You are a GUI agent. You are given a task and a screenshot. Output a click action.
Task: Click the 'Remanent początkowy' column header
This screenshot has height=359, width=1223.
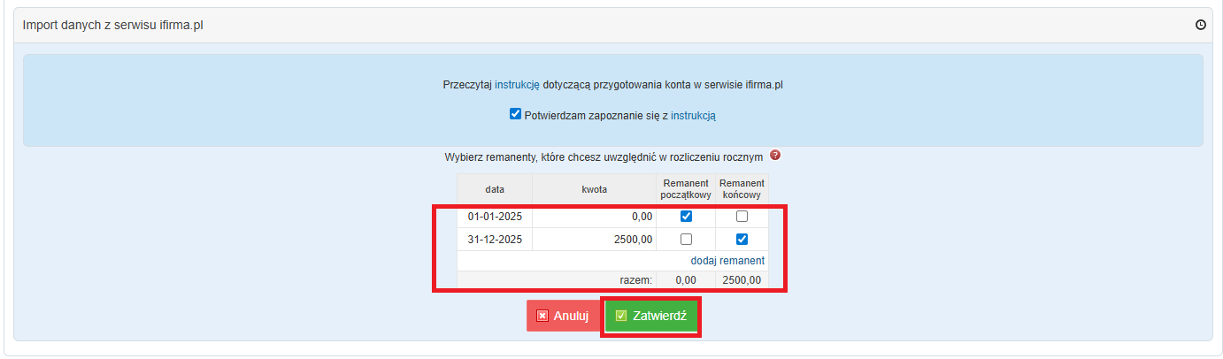tap(686, 189)
